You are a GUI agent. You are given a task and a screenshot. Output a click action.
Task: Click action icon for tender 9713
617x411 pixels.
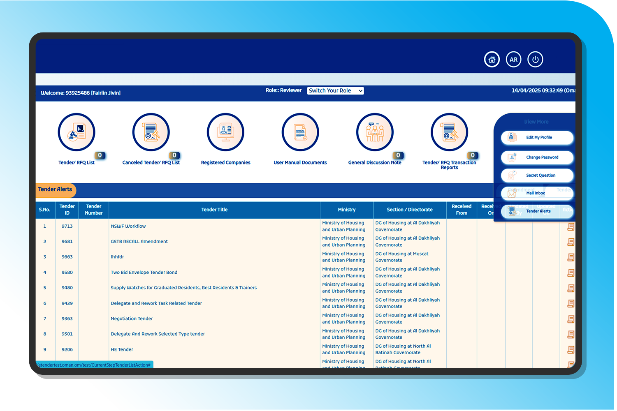571,226
